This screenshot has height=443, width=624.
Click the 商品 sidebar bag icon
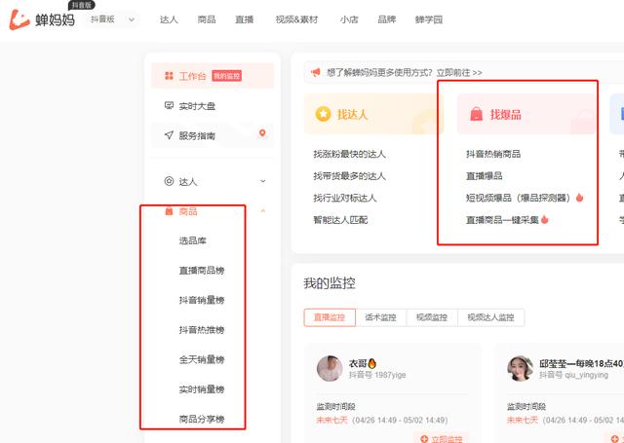pos(169,211)
